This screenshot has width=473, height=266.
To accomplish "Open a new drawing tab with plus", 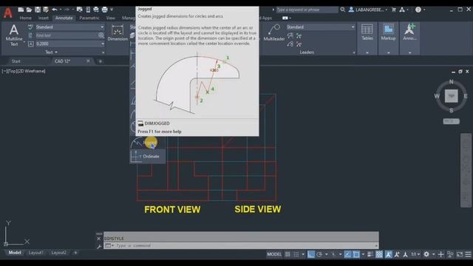I will [x=101, y=61].
